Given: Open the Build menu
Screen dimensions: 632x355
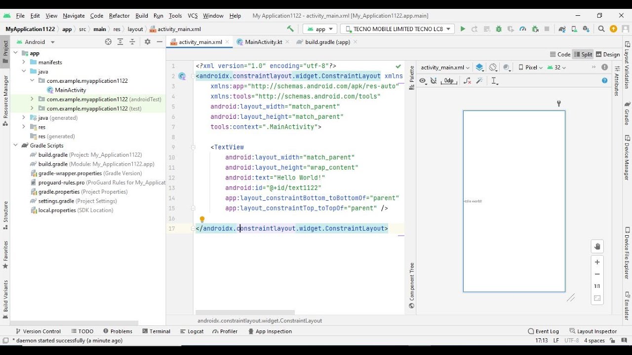Looking at the screenshot, I should point(142,16).
